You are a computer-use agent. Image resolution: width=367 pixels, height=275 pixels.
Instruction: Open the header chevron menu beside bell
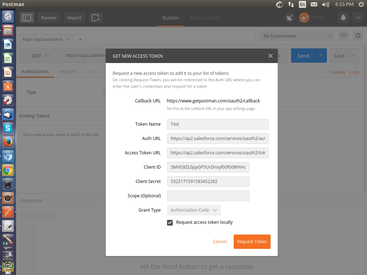tap(358, 18)
